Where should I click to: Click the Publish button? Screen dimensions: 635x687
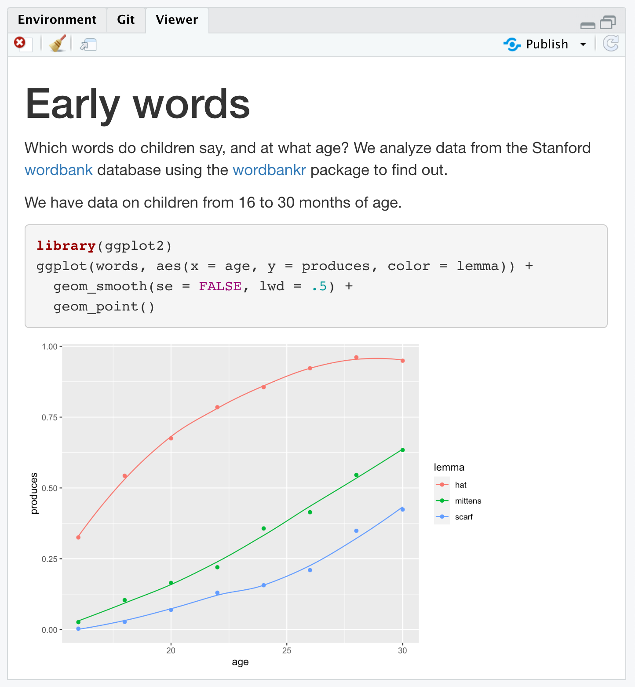(536, 44)
